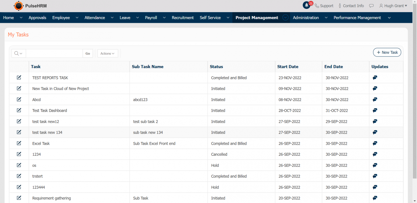Click the PulseHRM logo
The height and width of the screenshot is (203, 417).
click(x=30, y=6)
